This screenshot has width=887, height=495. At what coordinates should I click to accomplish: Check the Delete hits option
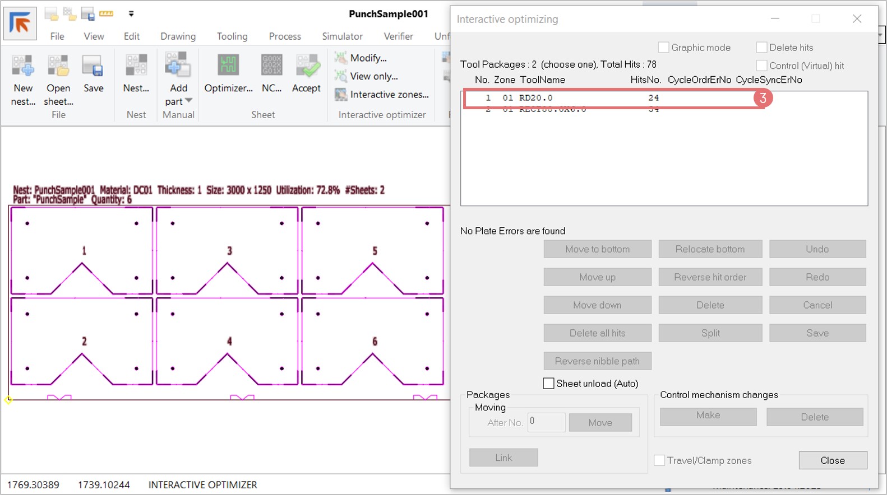[x=761, y=48]
